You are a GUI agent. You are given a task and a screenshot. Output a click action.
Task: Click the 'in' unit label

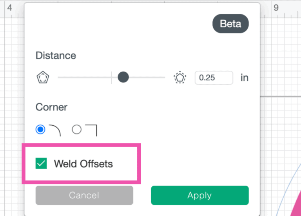(245, 78)
